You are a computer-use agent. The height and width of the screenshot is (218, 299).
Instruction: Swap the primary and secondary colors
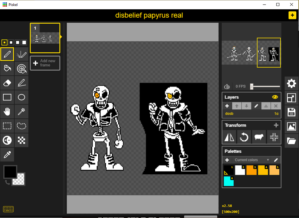pos(7,182)
